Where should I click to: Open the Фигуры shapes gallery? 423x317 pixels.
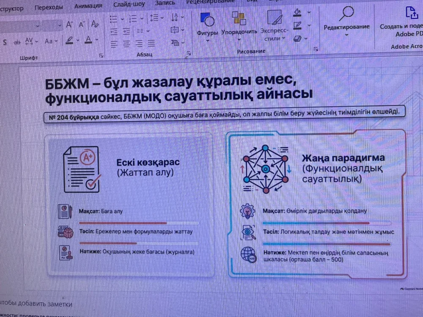coord(207,26)
